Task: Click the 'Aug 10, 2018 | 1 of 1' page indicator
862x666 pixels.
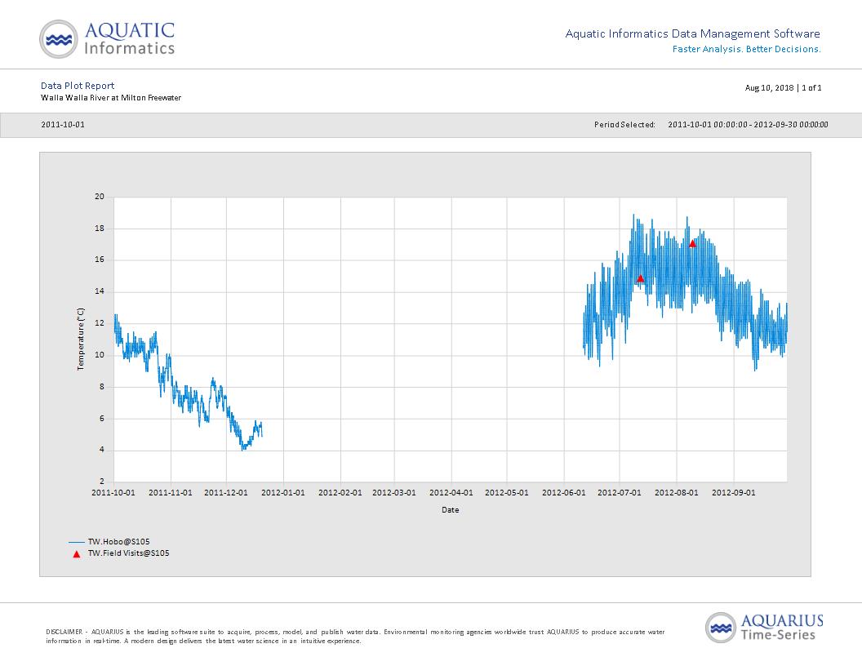Action: 783,88
